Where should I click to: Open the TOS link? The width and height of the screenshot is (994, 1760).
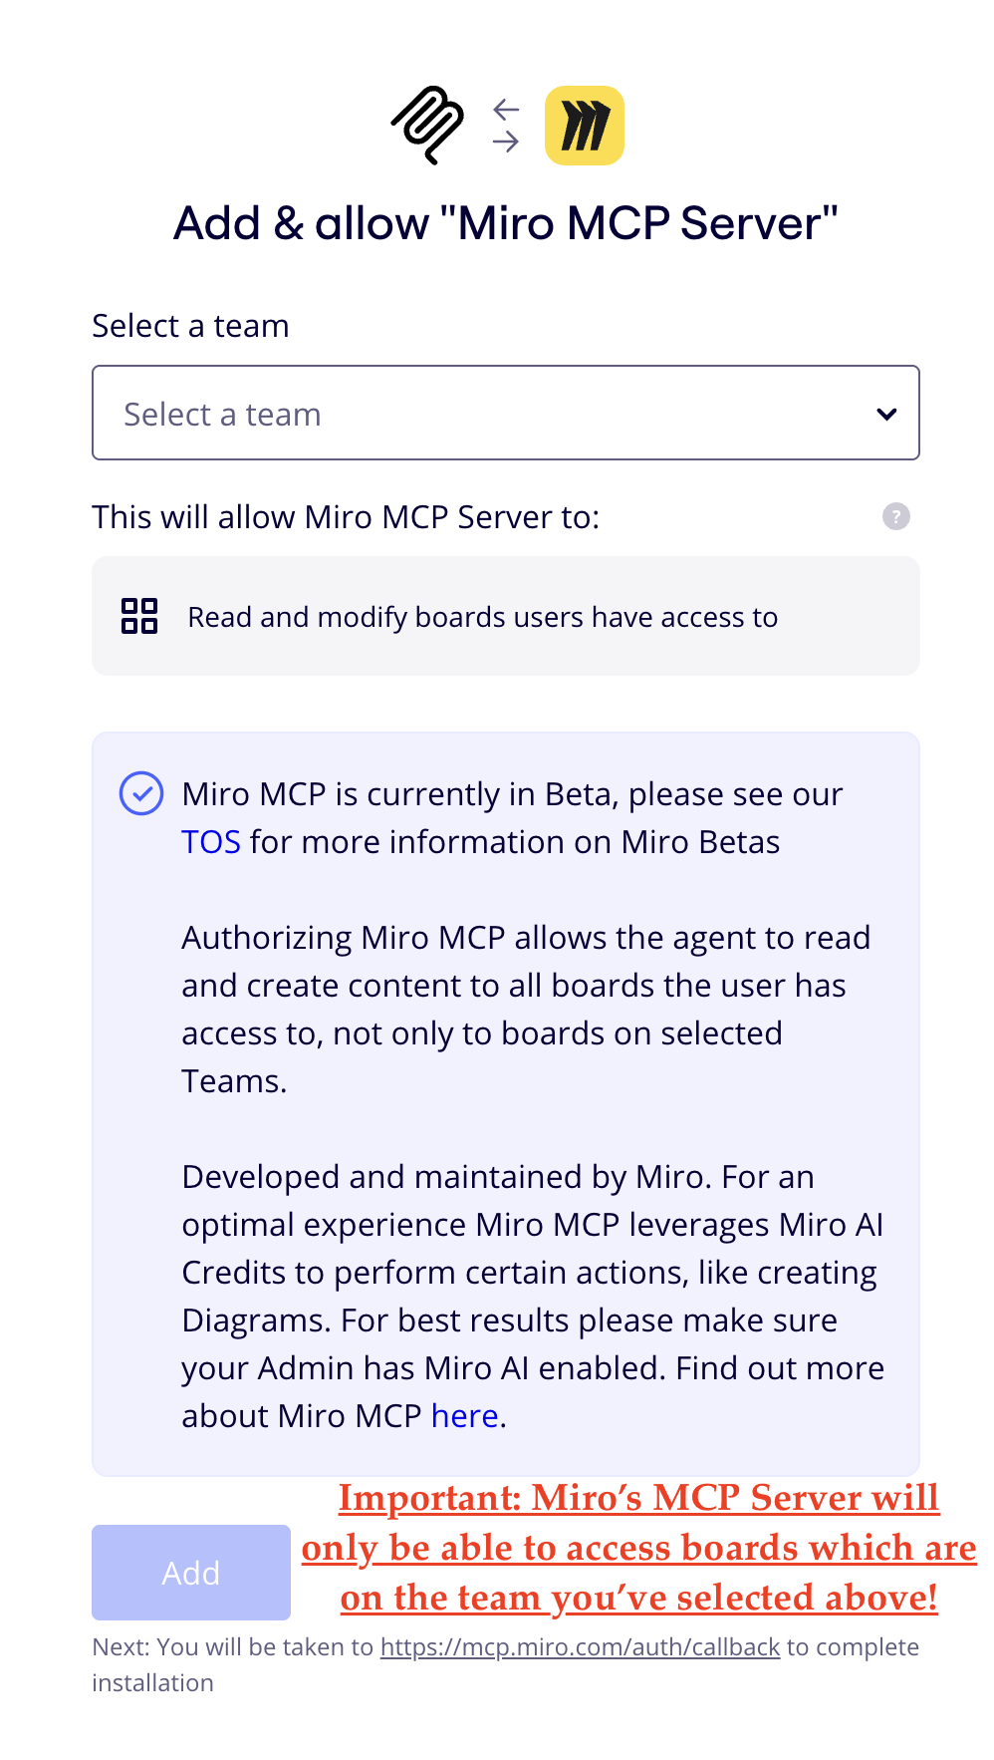click(x=209, y=842)
